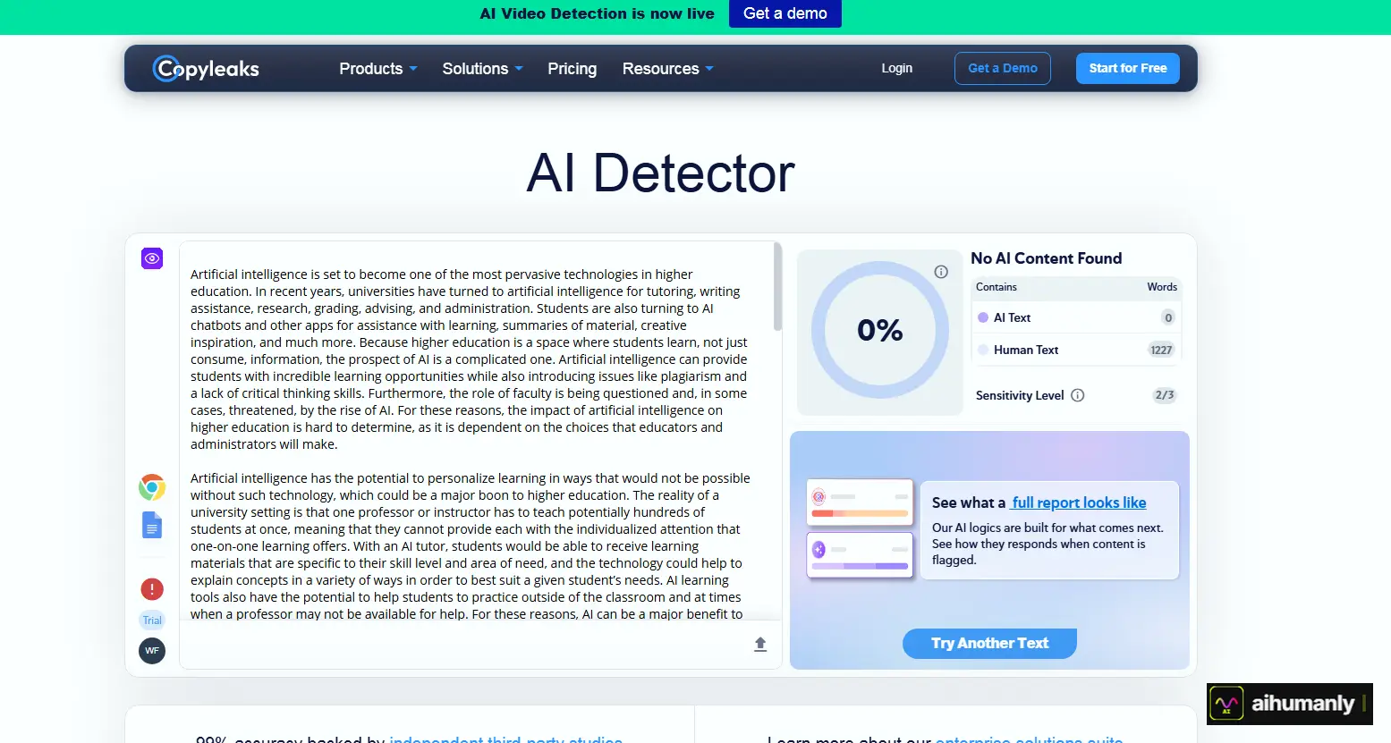
Task: Click the Human Text light dot swatch
Action: click(983, 350)
